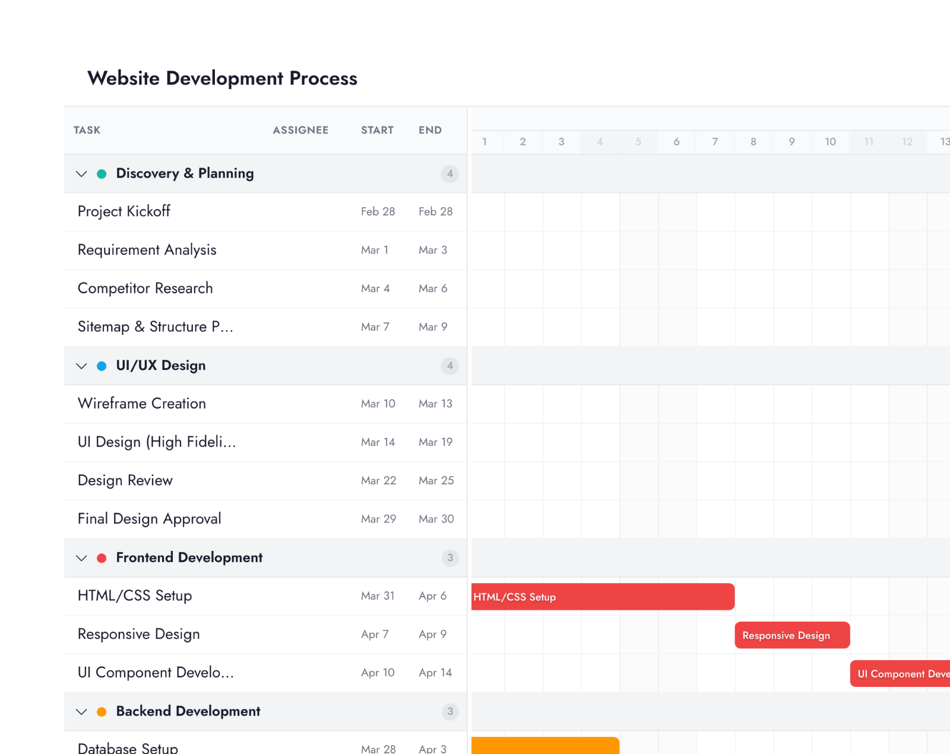Open the Wireframe Creation task
950x754 pixels.
click(142, 404)
